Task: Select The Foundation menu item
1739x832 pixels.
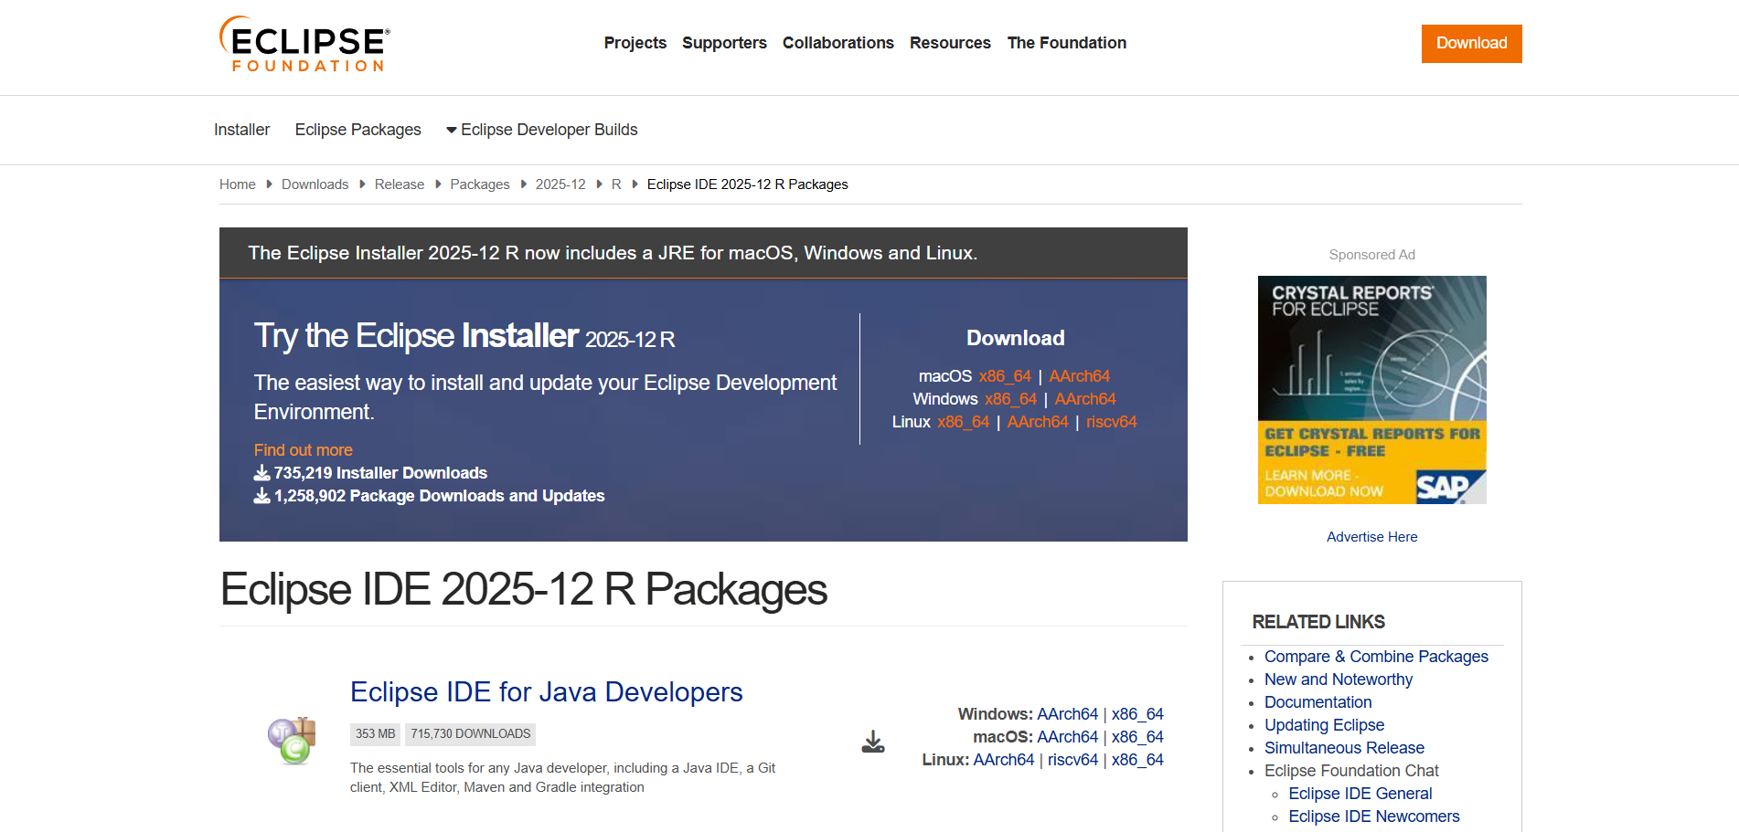Action: click(1066, 43)
